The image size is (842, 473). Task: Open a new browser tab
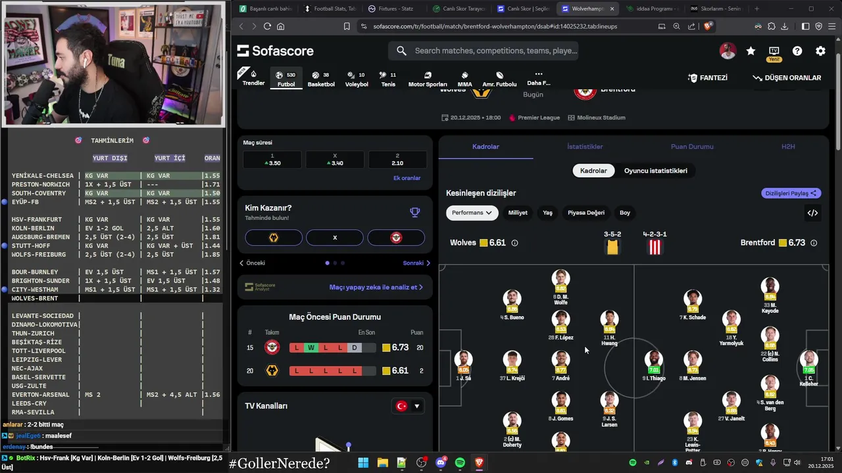coord(756,9)
